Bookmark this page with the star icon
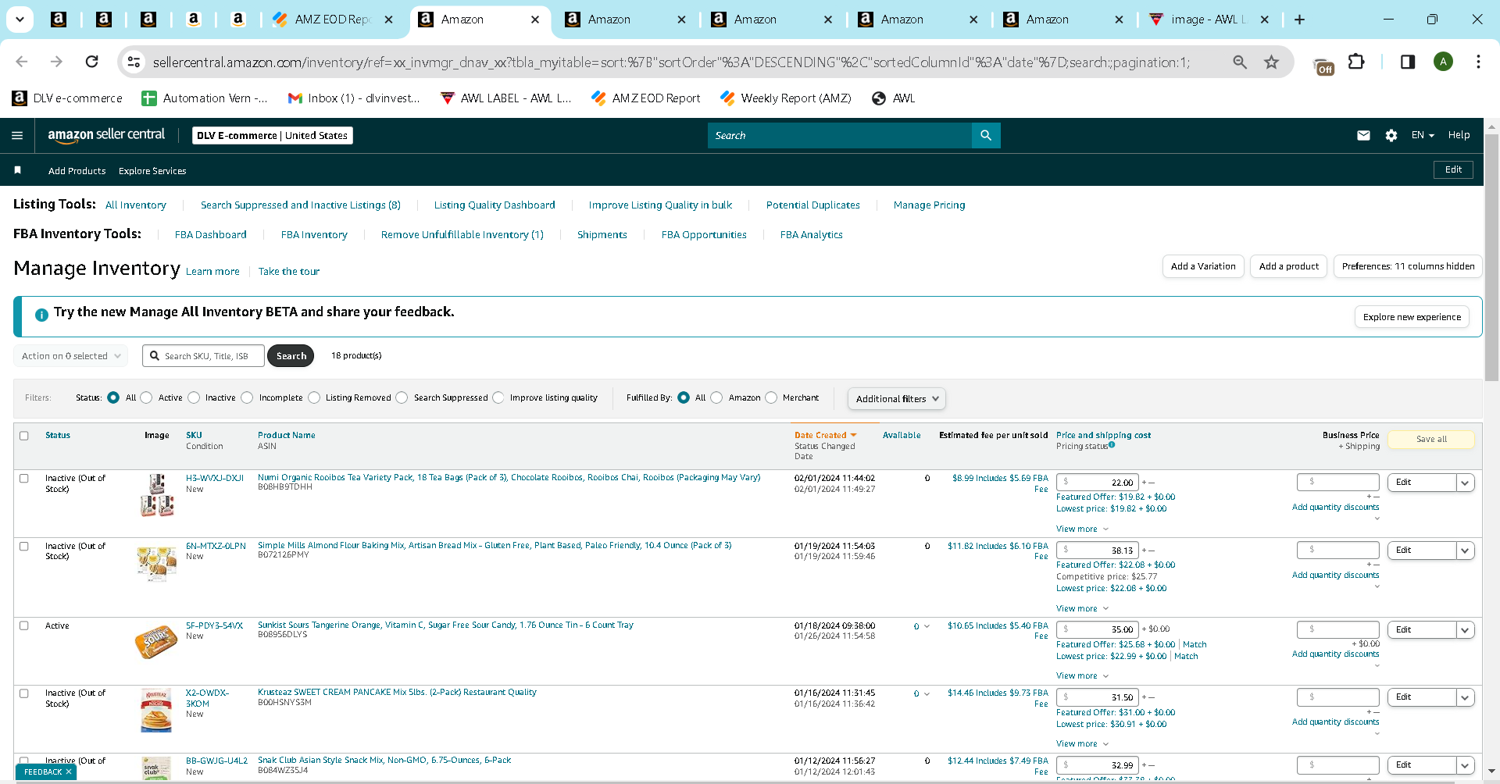The width and height of the screenshot is (1500, 784). coord(1272,62)
